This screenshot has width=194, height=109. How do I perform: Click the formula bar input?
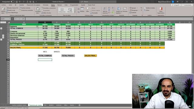(x=109, y=19)
